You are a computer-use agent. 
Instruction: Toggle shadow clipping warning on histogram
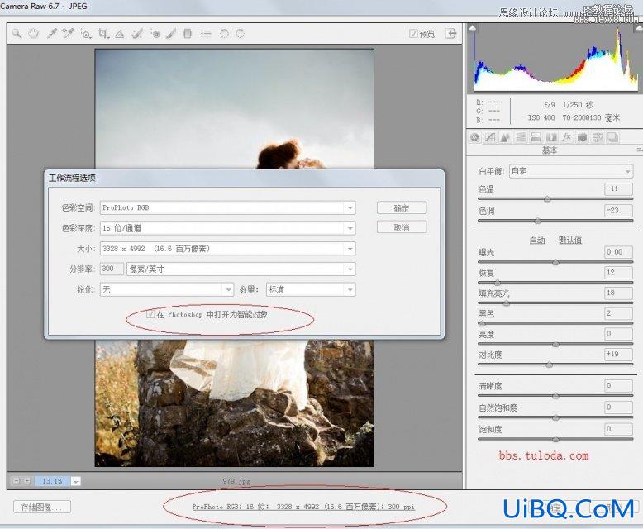point(473,28)
